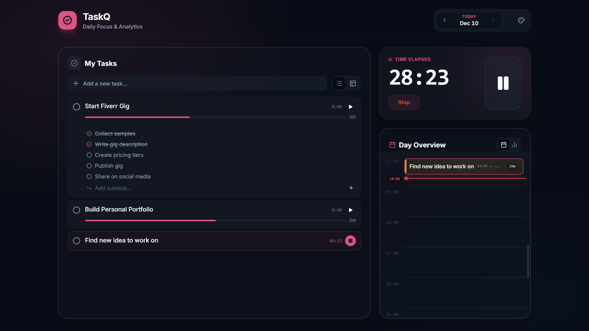Start the timer for Start Fiverr Gig

point(351,107)
